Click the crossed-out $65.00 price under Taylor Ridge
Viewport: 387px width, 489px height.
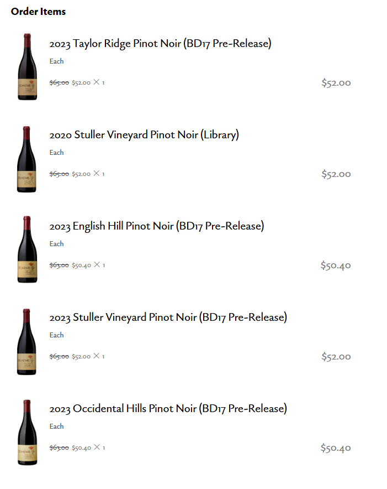(x=59, y=83)
